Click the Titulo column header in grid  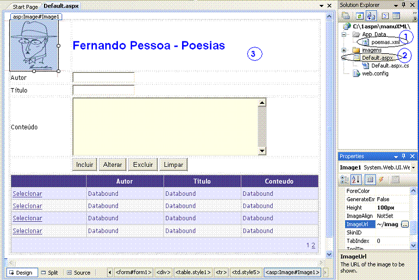(x=202, y=181)
